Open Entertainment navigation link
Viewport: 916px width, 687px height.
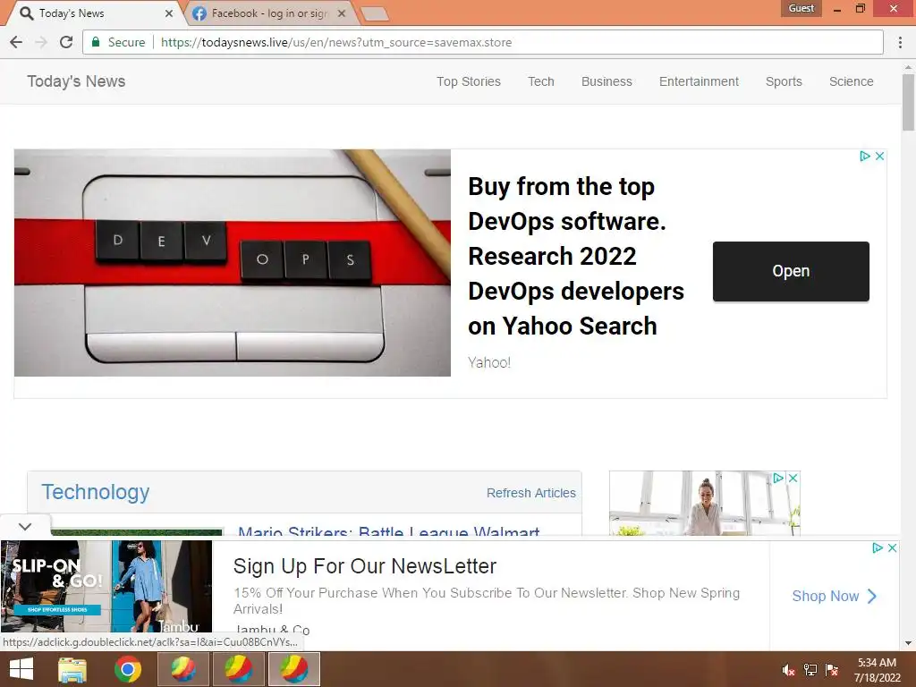pos(699,81)
